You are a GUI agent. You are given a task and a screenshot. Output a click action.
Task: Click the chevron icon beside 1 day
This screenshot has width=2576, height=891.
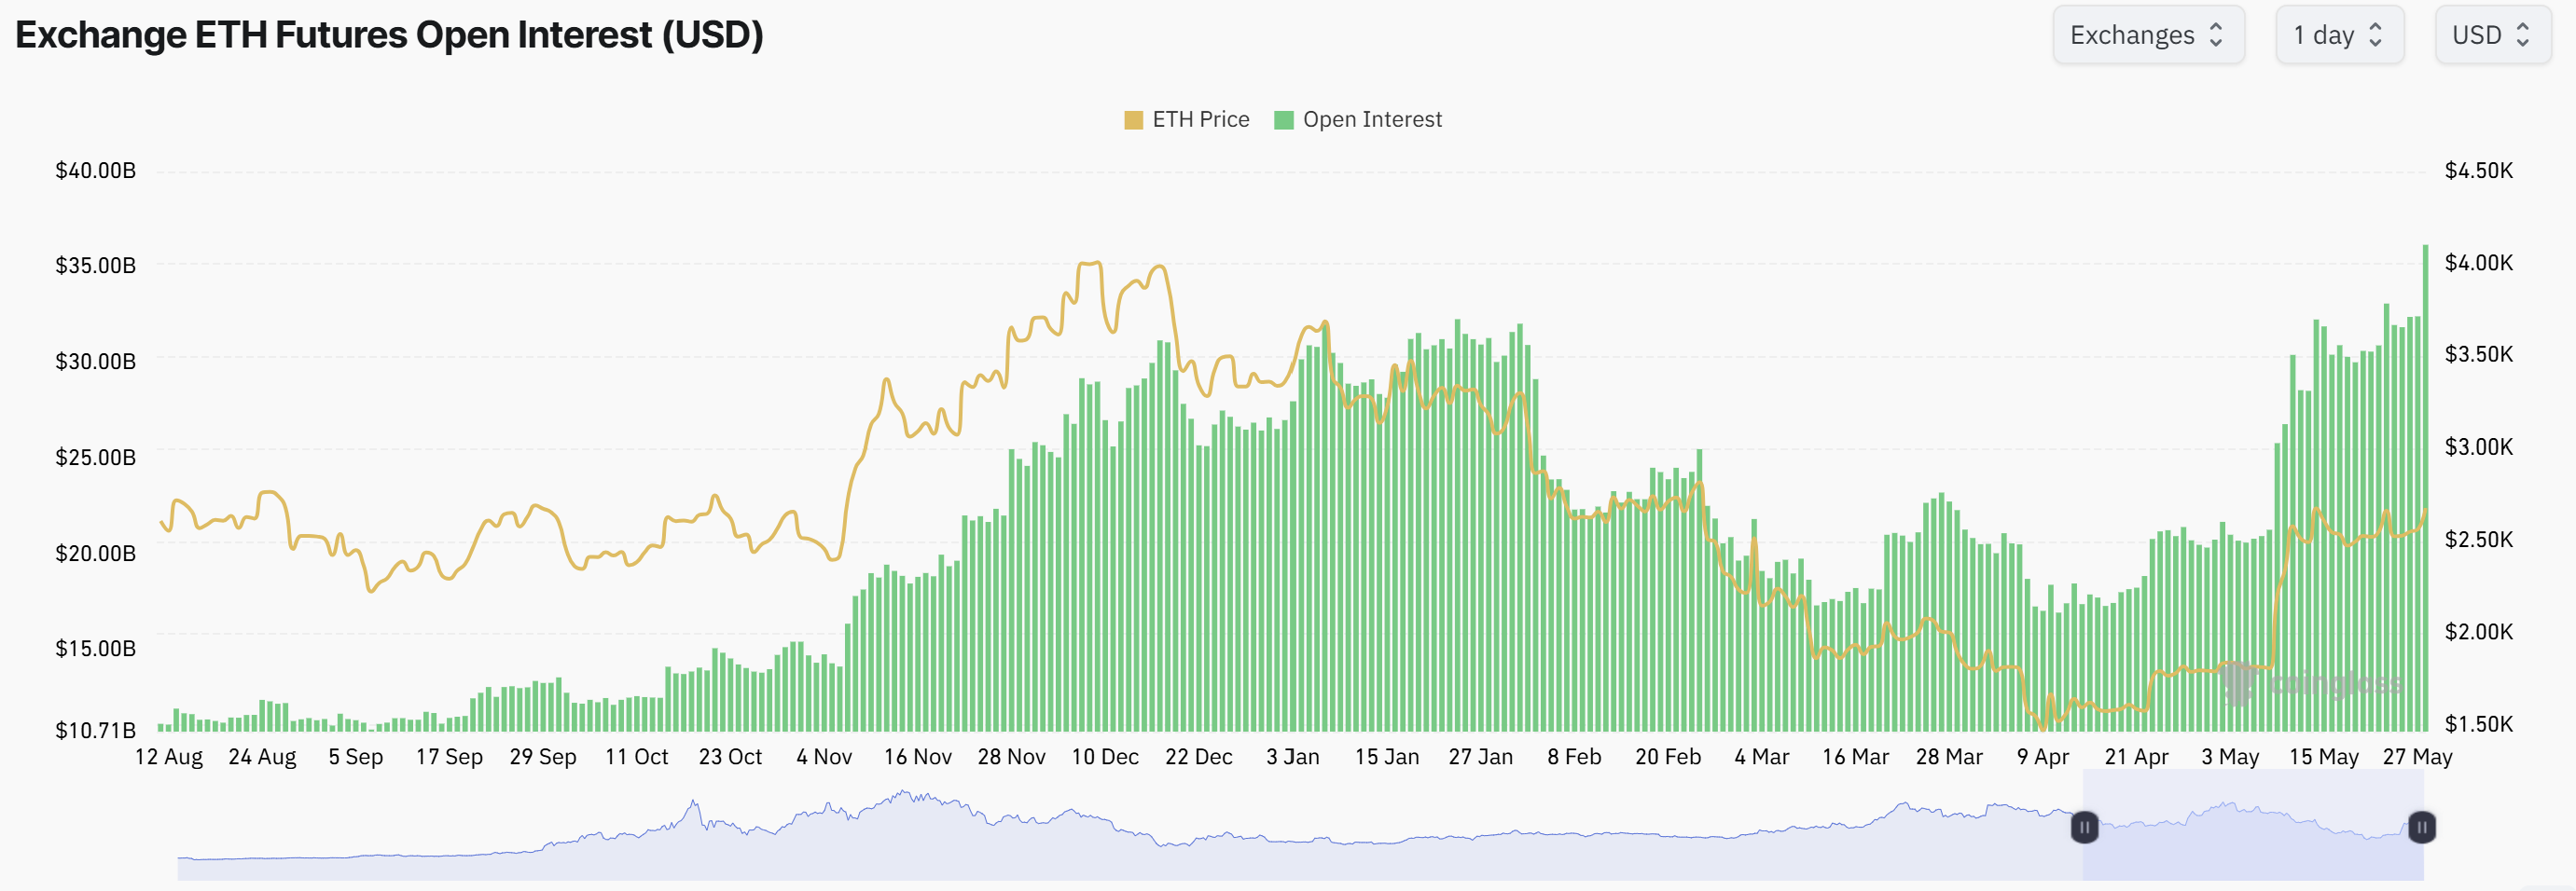tap(2375, 34)
